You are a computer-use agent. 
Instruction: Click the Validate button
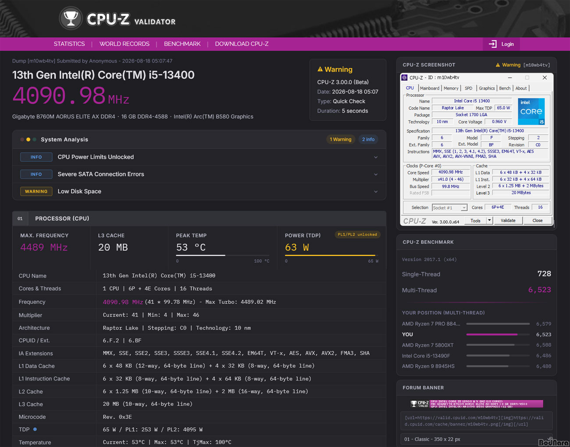[x=508, y=221]
